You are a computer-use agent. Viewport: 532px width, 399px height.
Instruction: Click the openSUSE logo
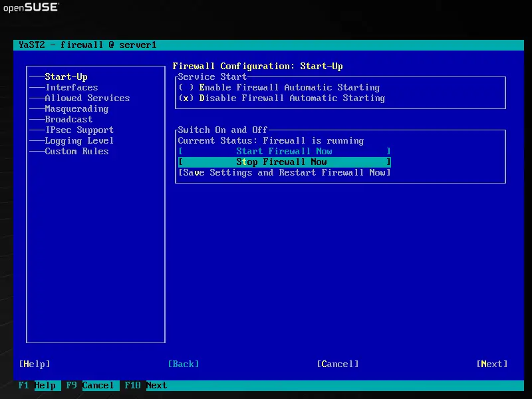pos(31,7)
